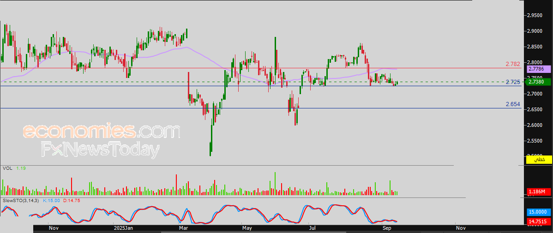This screenshot has height=233, width=553.
Task: Click the 2.6500 price axis label
Action: [x=535, y=109]
